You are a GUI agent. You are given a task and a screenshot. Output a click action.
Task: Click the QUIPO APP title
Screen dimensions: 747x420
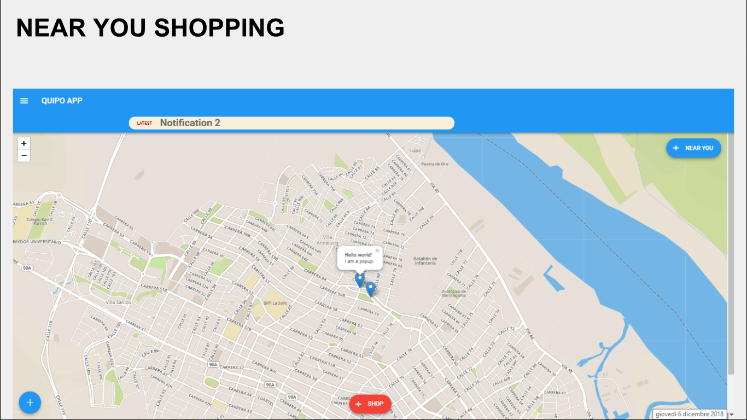pos(62,101)
